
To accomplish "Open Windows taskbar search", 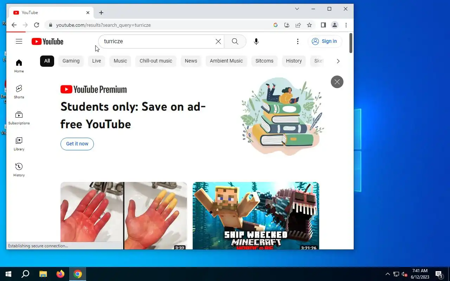I will pos(25,274).
